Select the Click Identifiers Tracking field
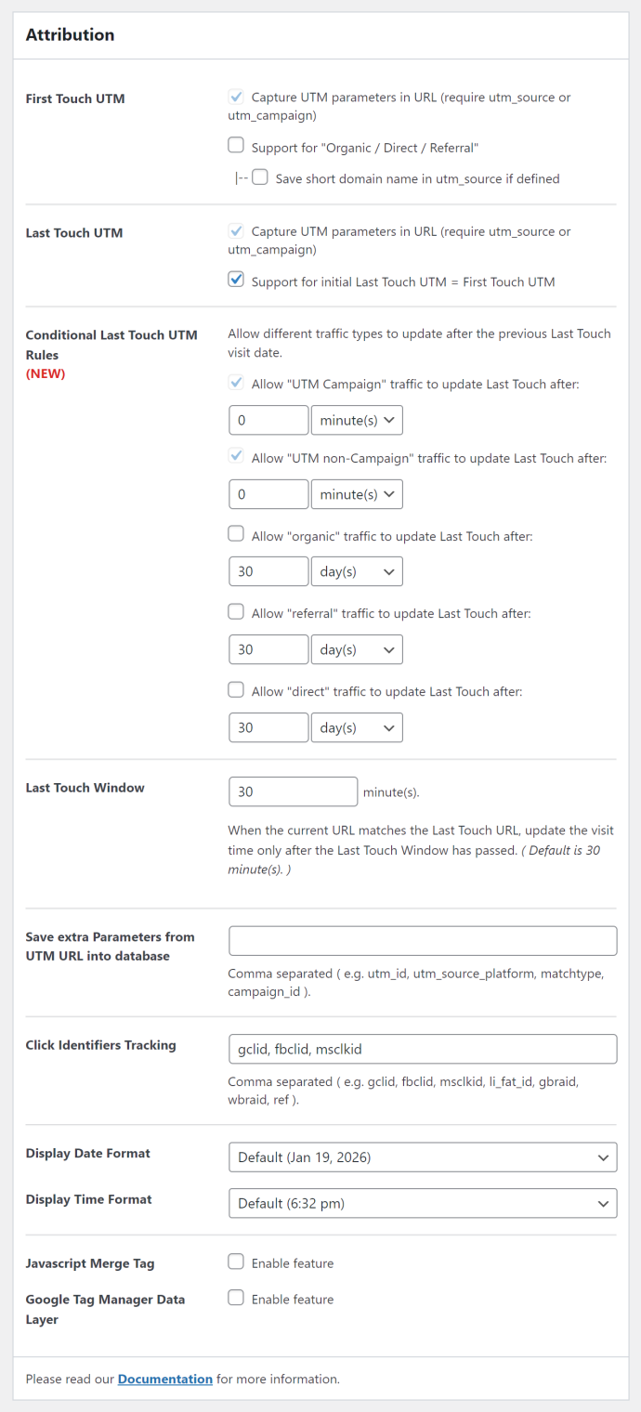 tap(423, 1049)
